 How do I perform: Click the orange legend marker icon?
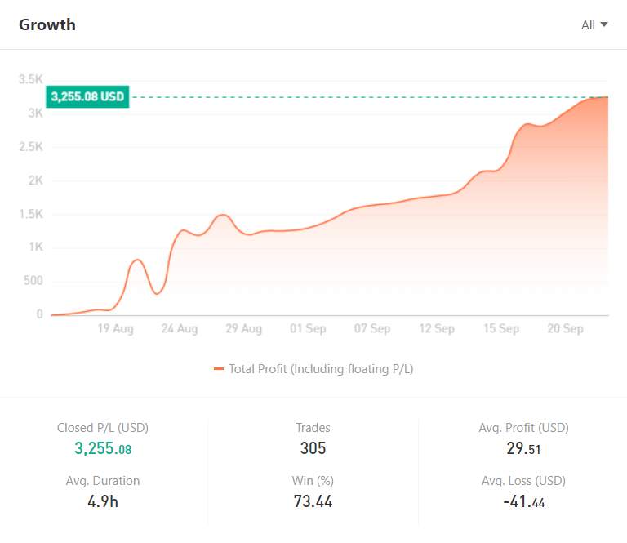pyautogui.click(x=219, y=368)
